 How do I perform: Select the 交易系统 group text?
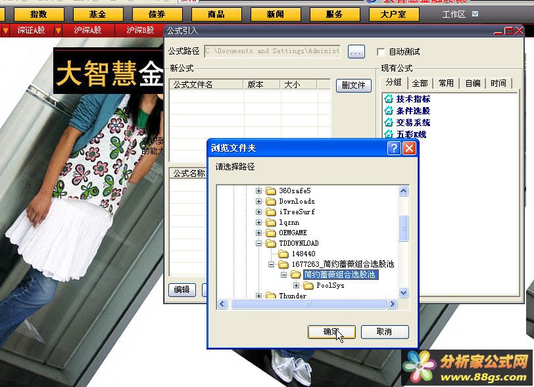(x=413, y=122)
